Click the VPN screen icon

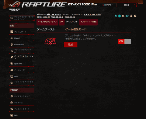(12, 76)
